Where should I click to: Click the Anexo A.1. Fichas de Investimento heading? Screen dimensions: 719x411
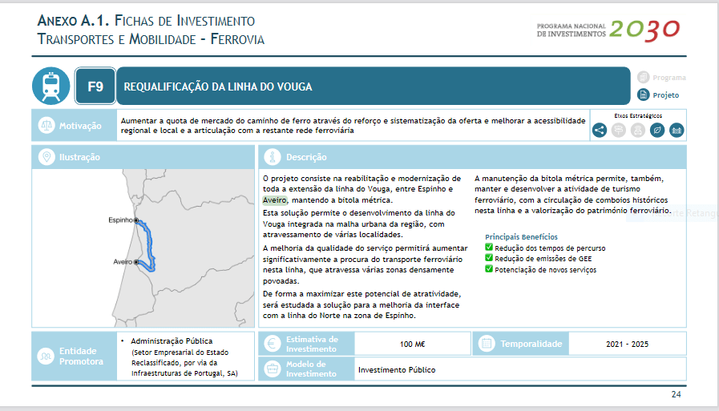click(x=146, y=21)
